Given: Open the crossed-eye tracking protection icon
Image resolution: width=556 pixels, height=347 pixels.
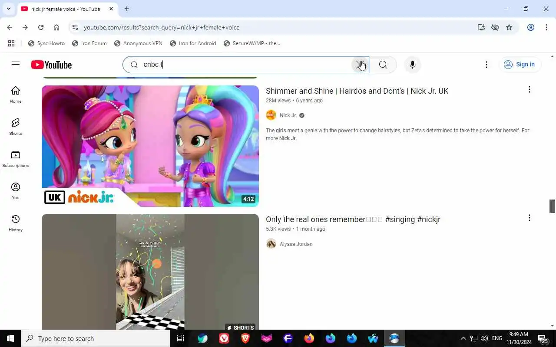Looking at the screenshot, I should coord(495,27).
